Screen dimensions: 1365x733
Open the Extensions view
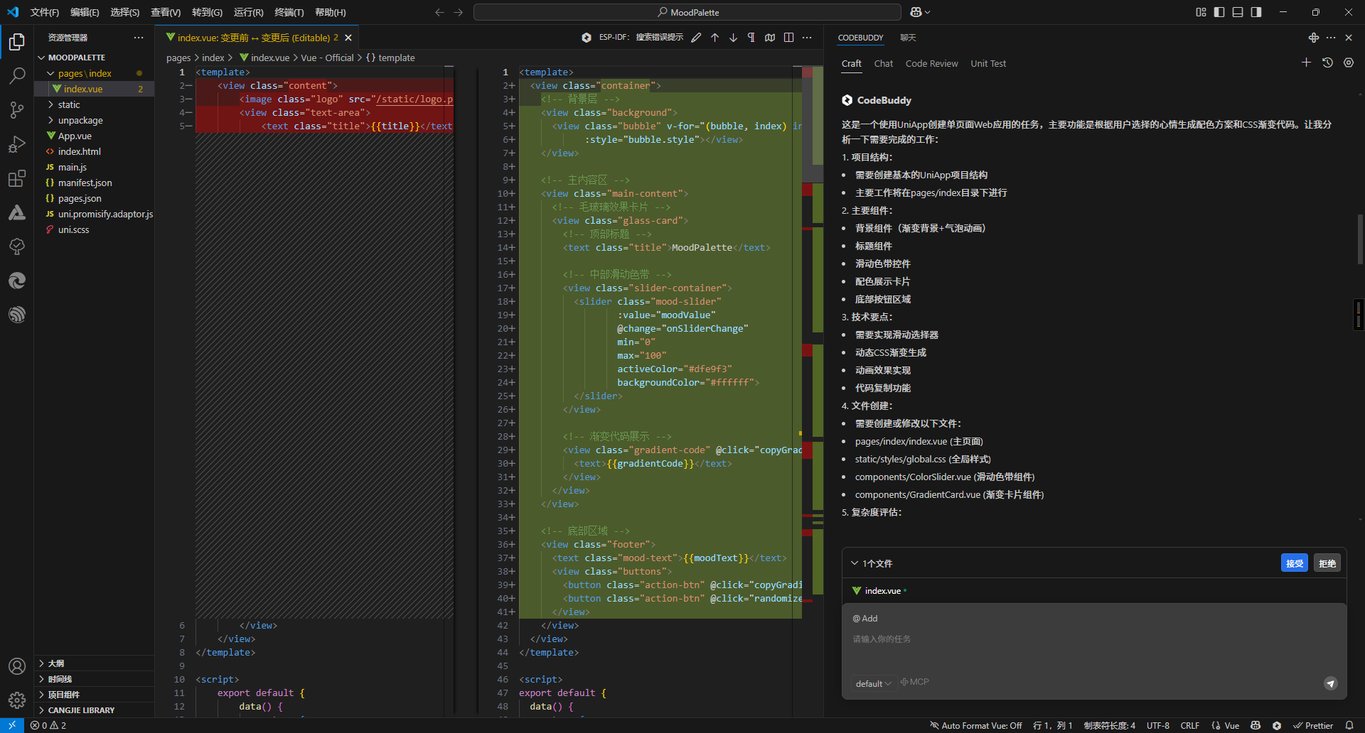(x=17, y=178)
